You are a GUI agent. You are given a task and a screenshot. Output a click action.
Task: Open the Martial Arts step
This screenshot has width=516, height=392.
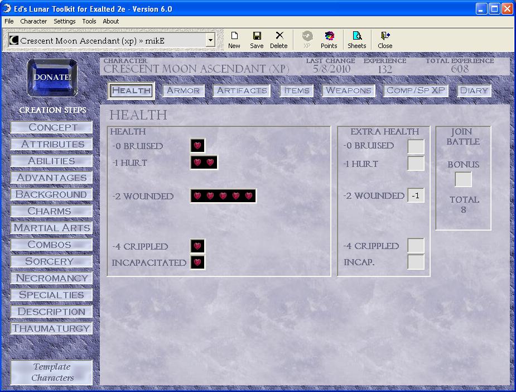(52, 228)
